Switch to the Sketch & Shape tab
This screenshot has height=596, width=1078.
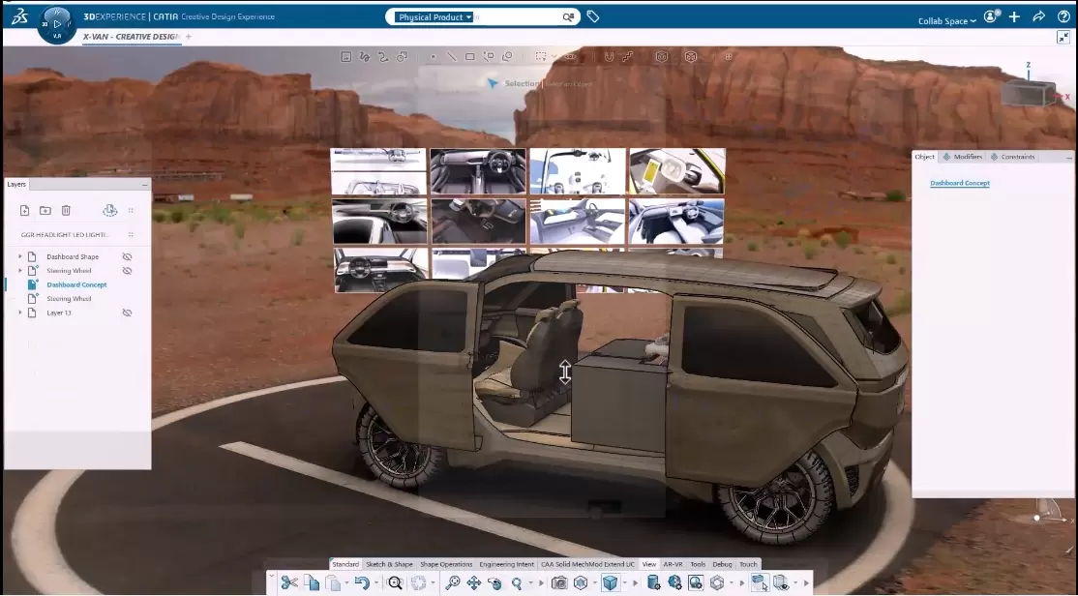[x=389, y=564]
